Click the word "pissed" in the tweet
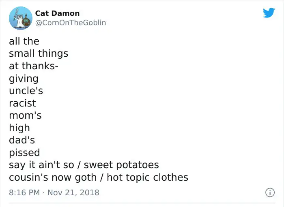Image resolution: width=284 pixels, height=207 pixels. tap(24, 153)
